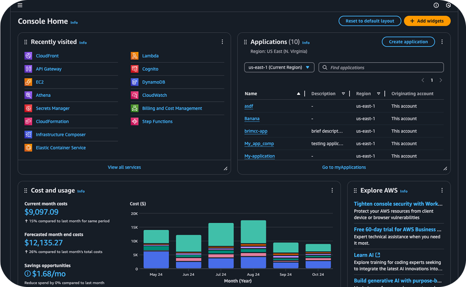Open the Cost and usage widget options menu

pyautogui.click(x=332, y=190)
